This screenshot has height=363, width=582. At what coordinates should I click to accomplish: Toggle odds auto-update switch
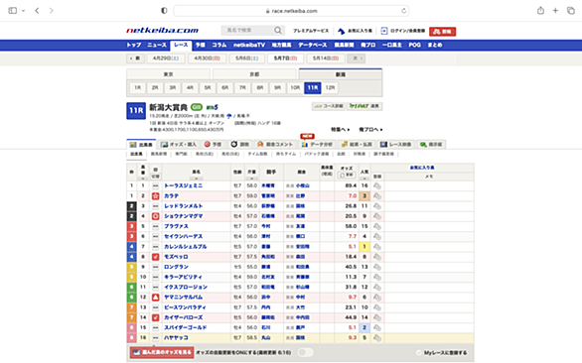tap(305, 352)
